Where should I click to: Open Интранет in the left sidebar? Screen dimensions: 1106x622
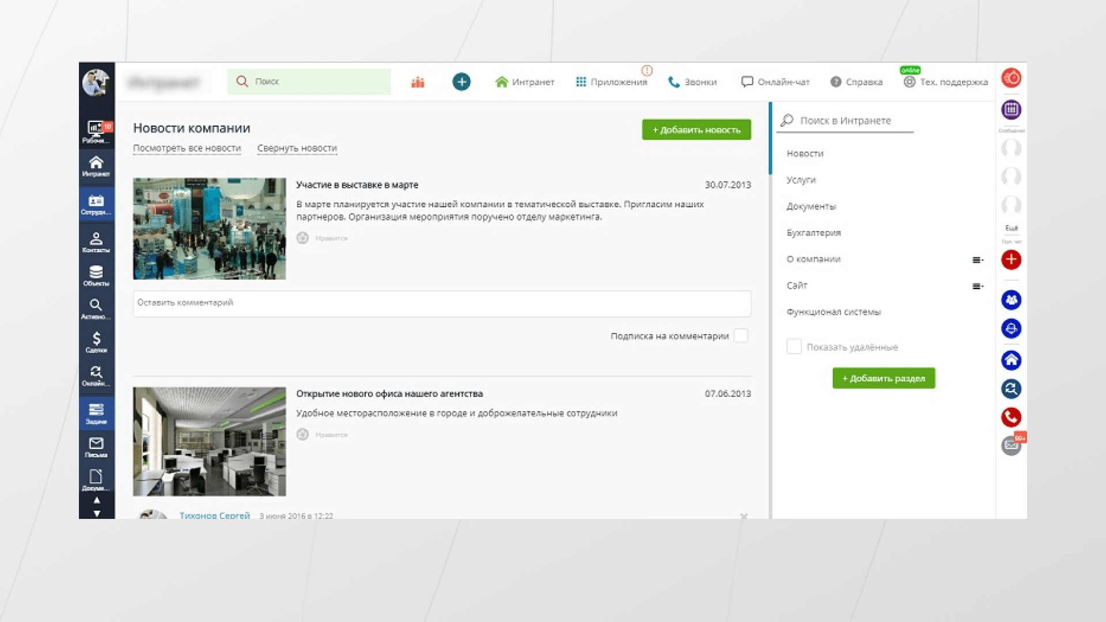tap(96, 166)
